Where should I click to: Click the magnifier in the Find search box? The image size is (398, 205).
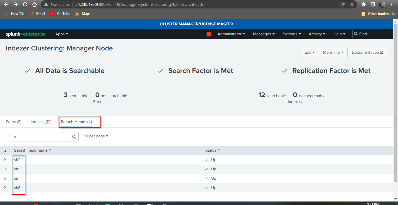coord(355,34)
